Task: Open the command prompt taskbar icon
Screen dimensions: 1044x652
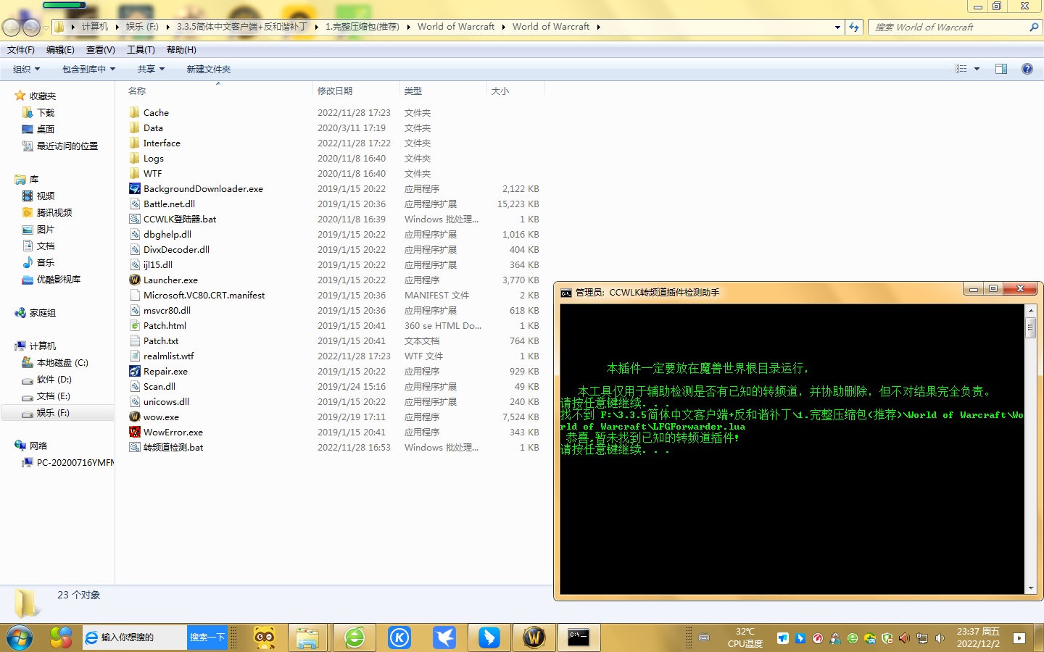Action: [578, 638]
